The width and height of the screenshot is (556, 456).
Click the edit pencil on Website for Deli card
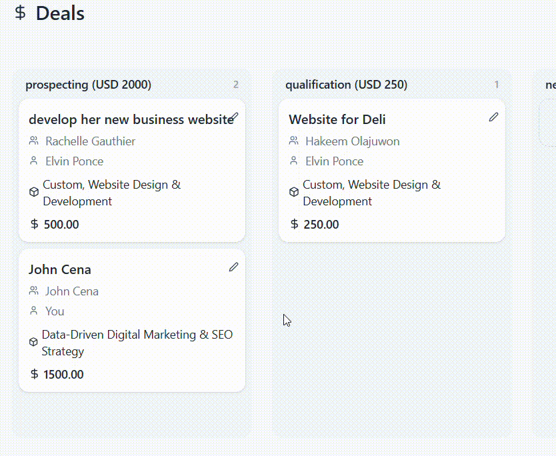(493, 117)
